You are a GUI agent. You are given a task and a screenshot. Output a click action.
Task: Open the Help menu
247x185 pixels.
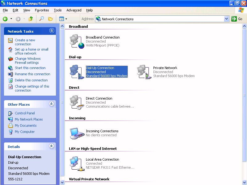click(89, 10)
